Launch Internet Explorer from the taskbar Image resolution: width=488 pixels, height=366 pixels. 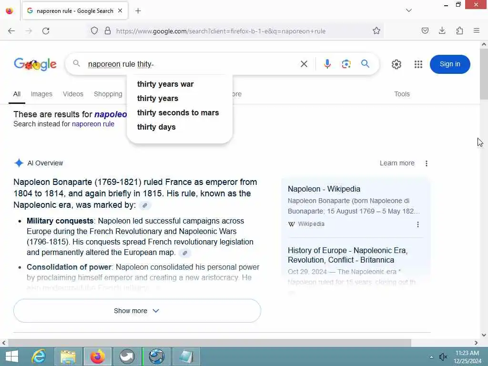39,356
